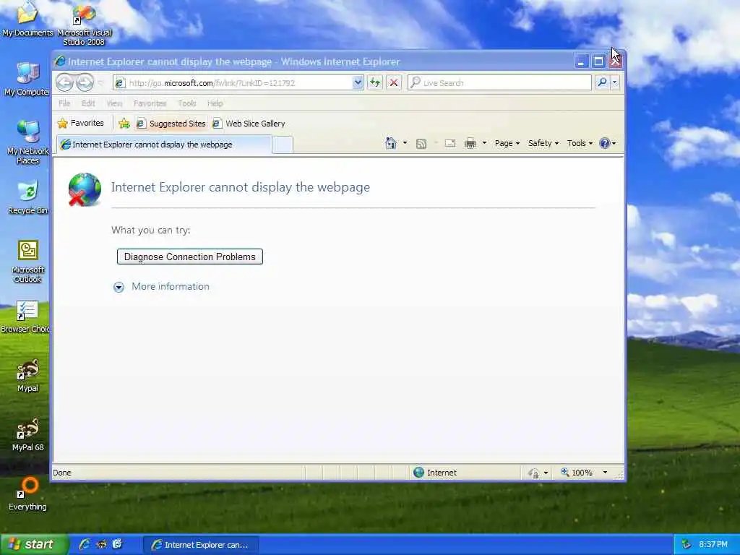Image resolution: width=740 pixels, height=555 pixels.
Task: Open My Computer desktop icon
Action: coord(27,78)
